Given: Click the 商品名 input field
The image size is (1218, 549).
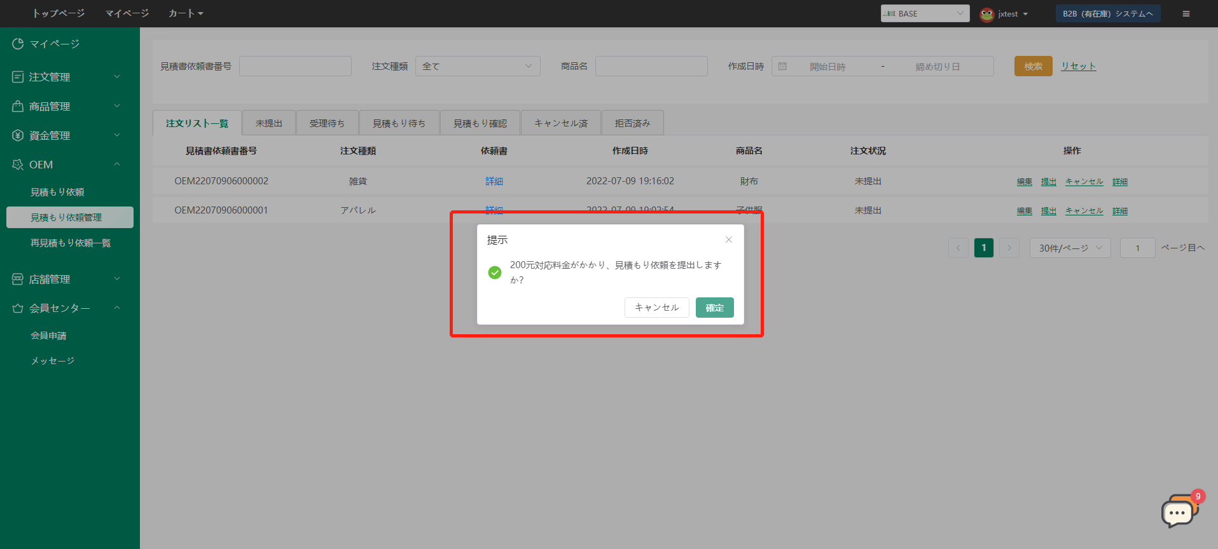Looking at the screenshot, I should click(651, 66).
